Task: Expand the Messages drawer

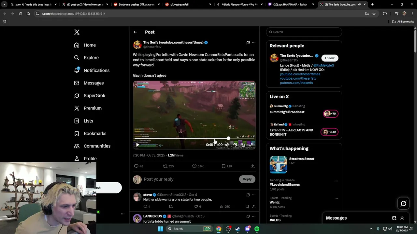Action: [x=402, y=218]
